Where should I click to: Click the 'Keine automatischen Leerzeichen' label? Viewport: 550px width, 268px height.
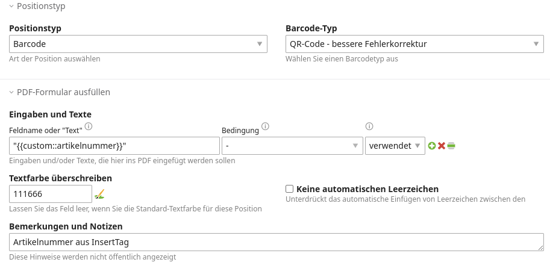(367, 189)
